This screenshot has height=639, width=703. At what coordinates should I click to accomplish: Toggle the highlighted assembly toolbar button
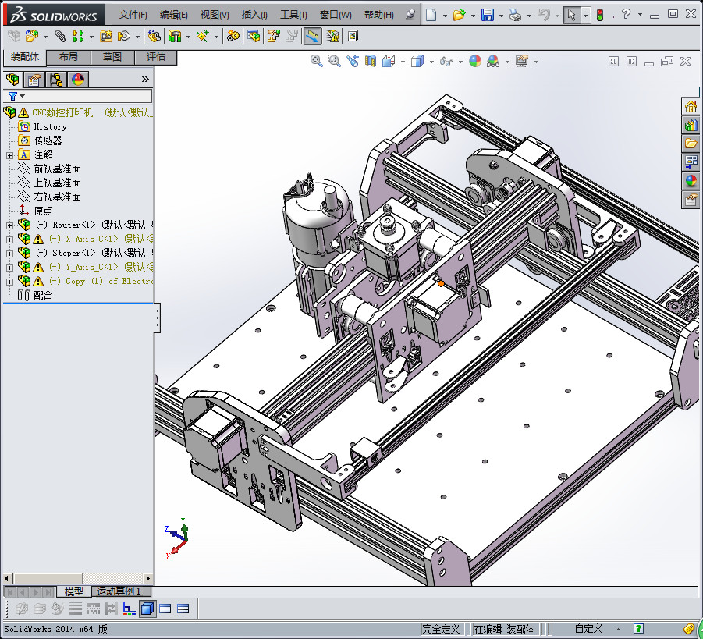(x=312, y=36)
